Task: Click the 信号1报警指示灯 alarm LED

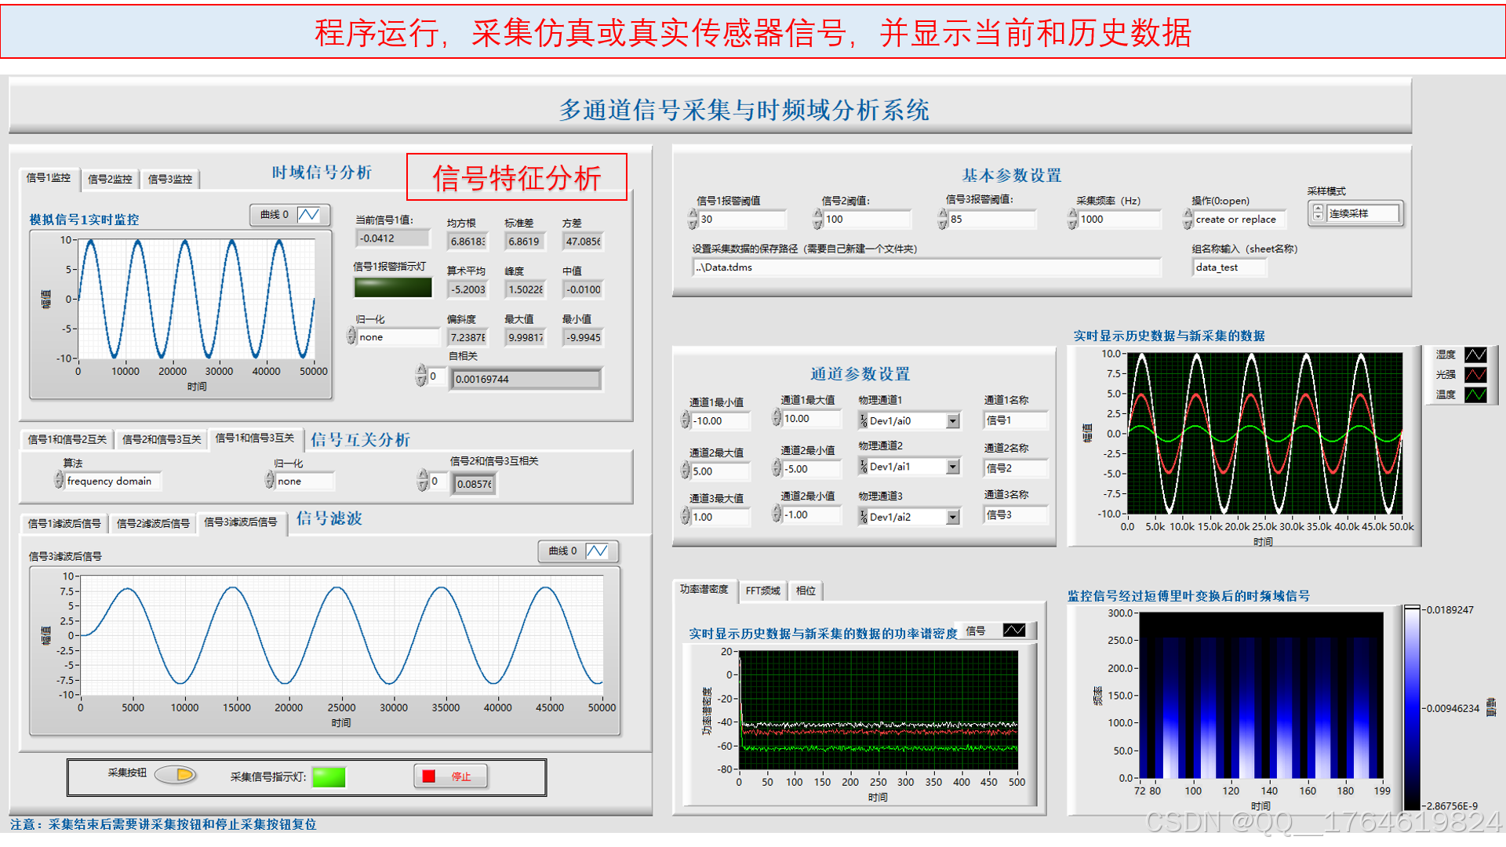Action: 392,288
